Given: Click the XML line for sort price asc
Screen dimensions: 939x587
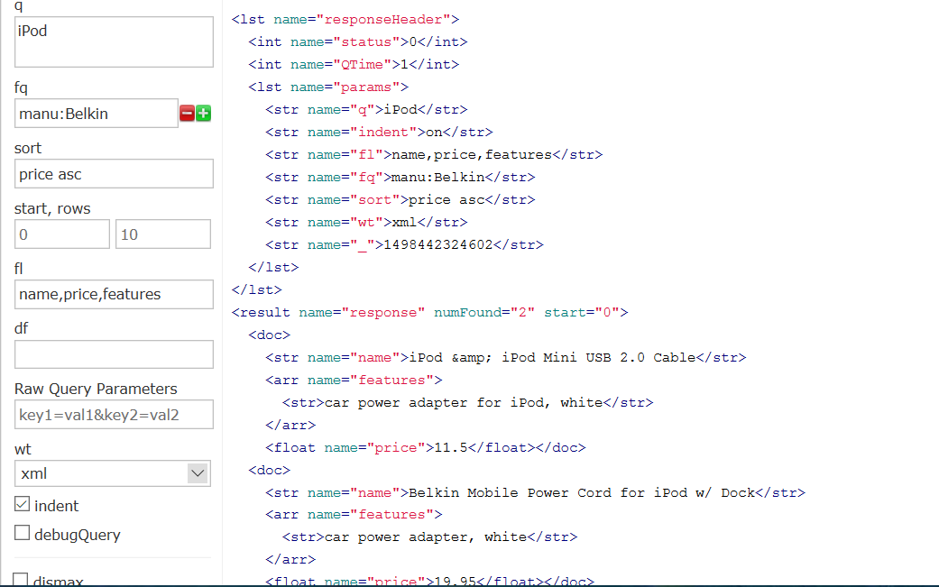Looking at the screenshot, I should pos(400,199).
